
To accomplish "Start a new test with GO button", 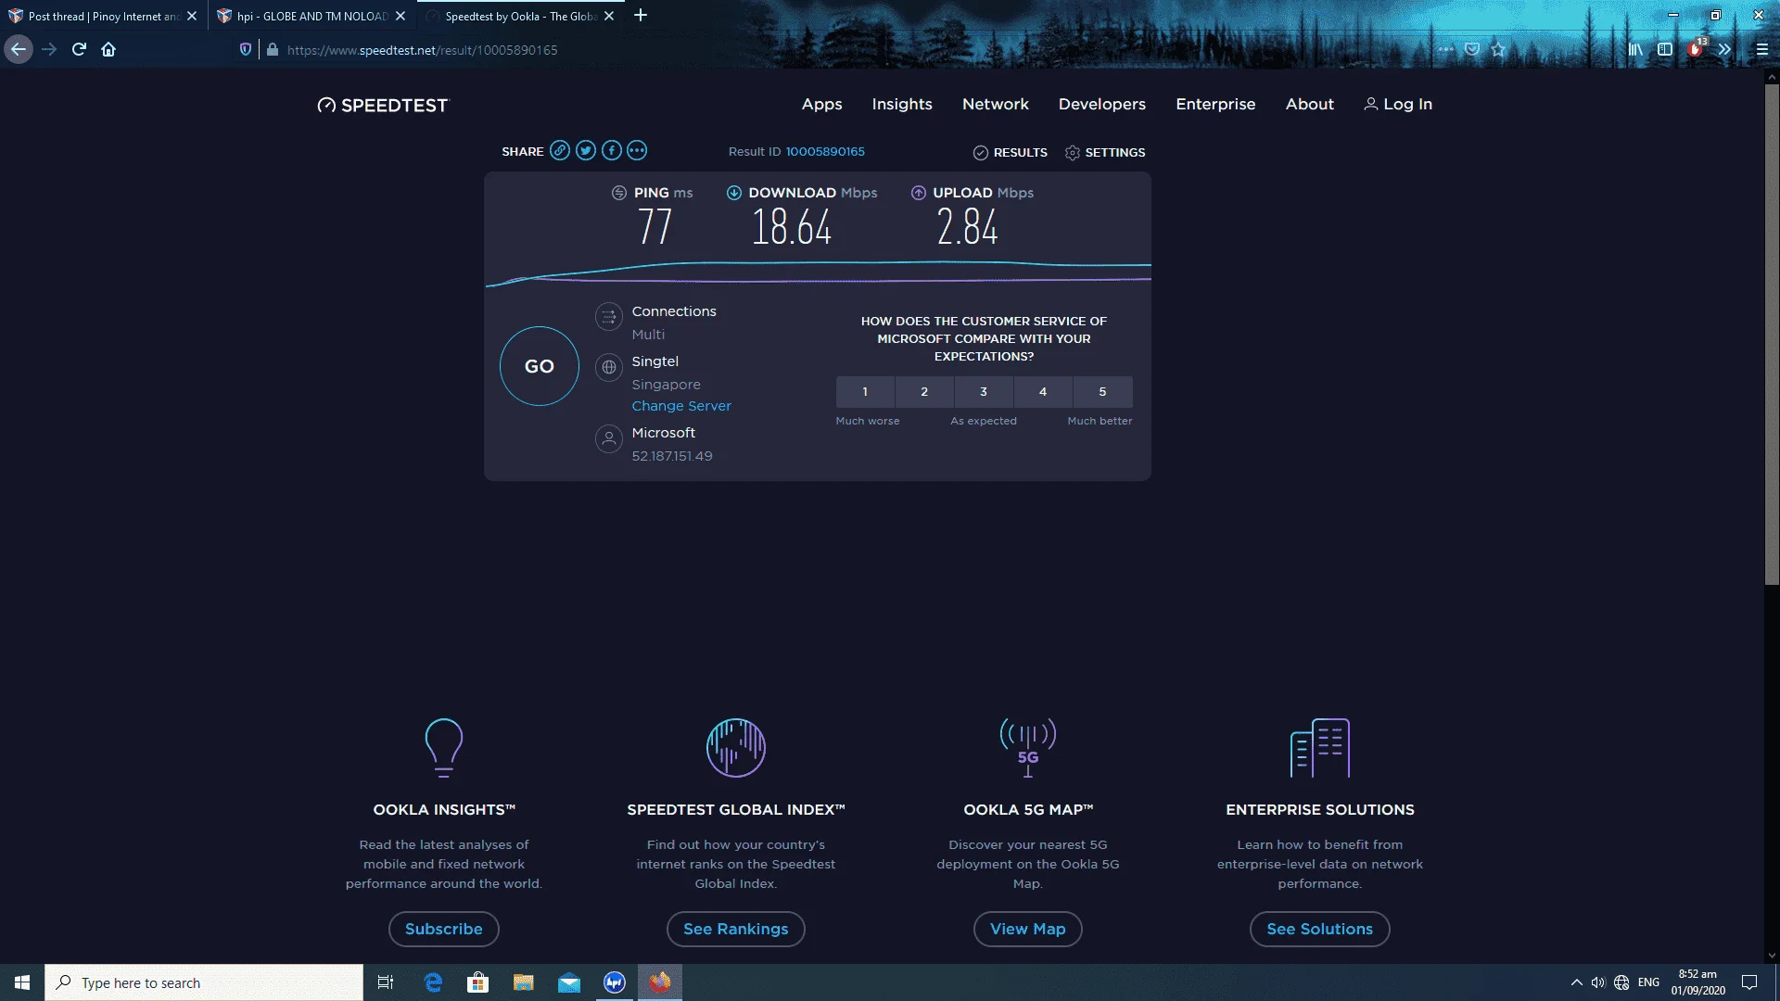I will tap(540, 366).
